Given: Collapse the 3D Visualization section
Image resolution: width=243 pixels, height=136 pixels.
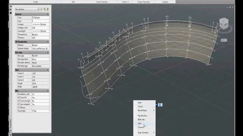Looking at the screenshot, I should (48, 42).
